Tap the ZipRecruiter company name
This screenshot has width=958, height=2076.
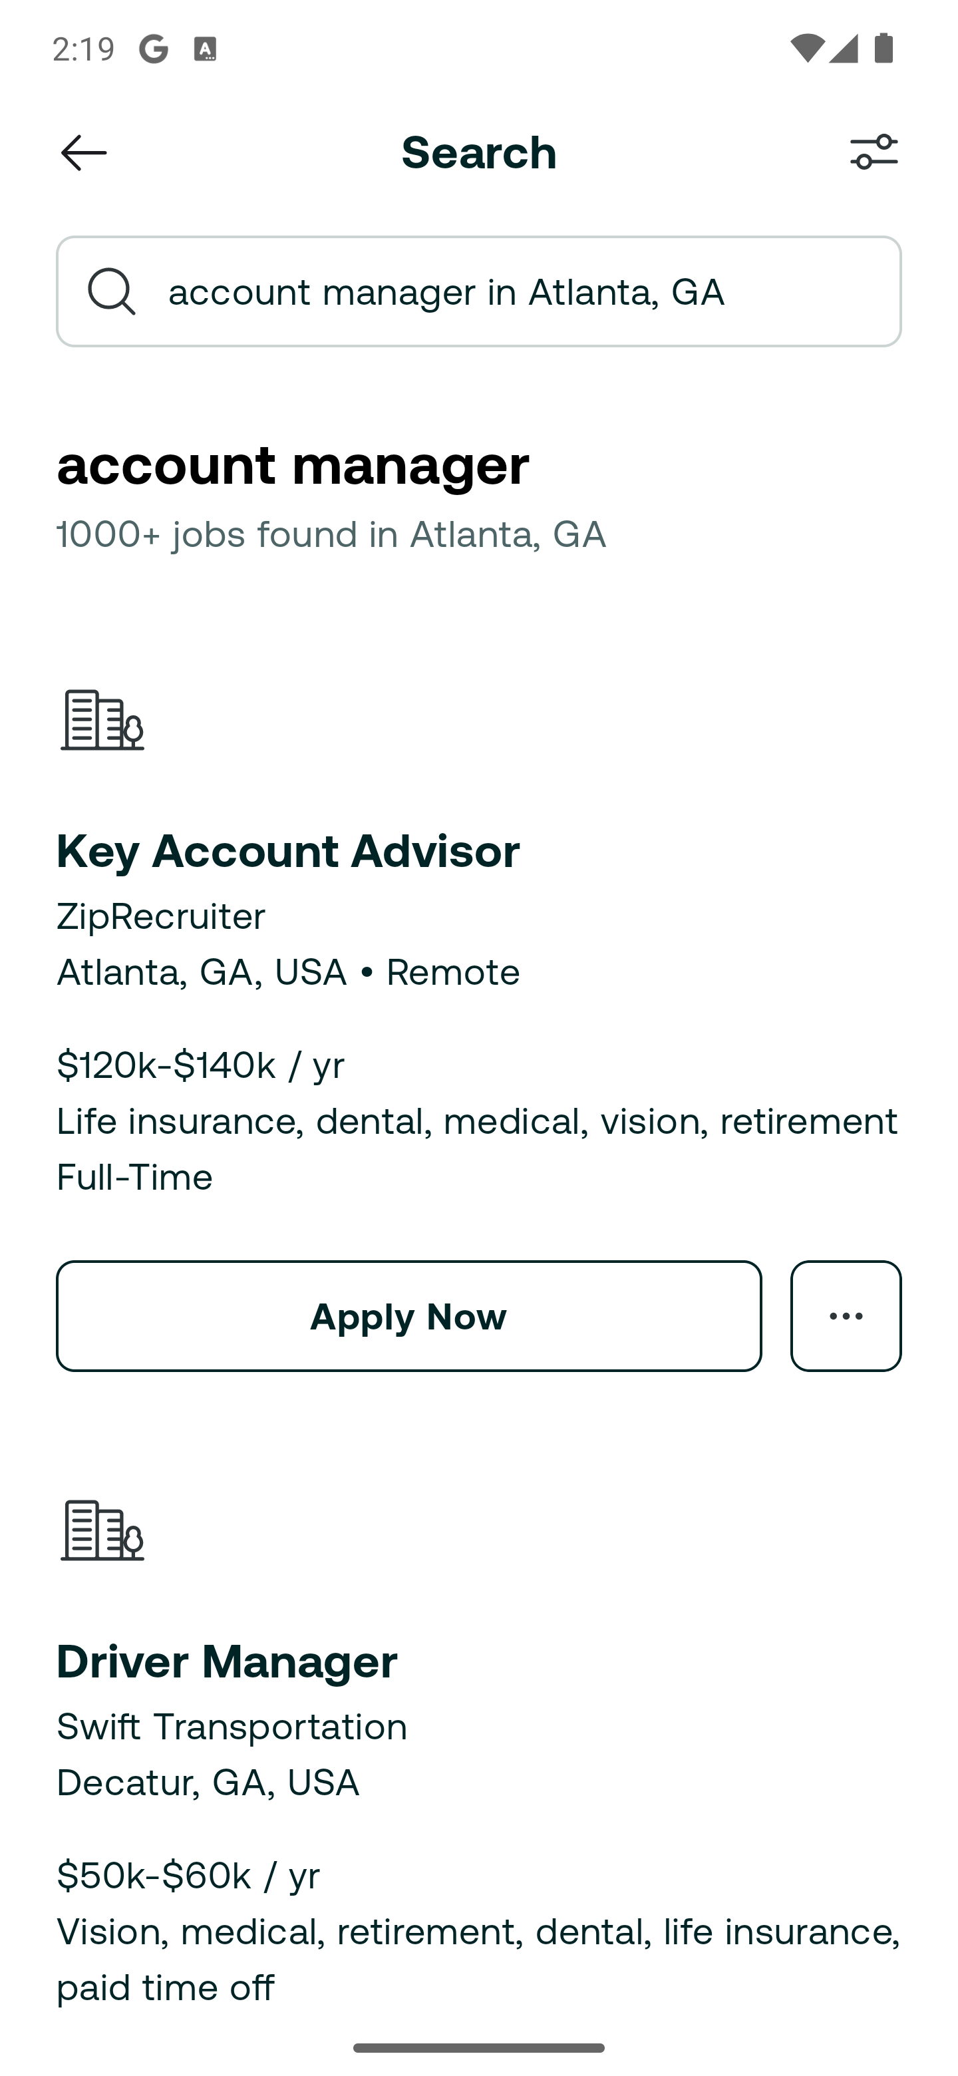tap(160, 916)
